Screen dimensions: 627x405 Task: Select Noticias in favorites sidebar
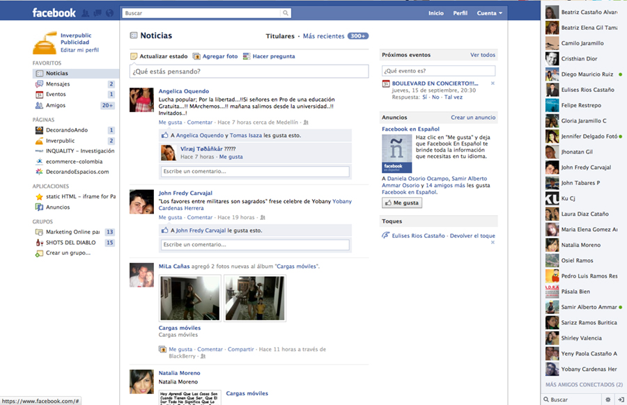tap(75, 74)
